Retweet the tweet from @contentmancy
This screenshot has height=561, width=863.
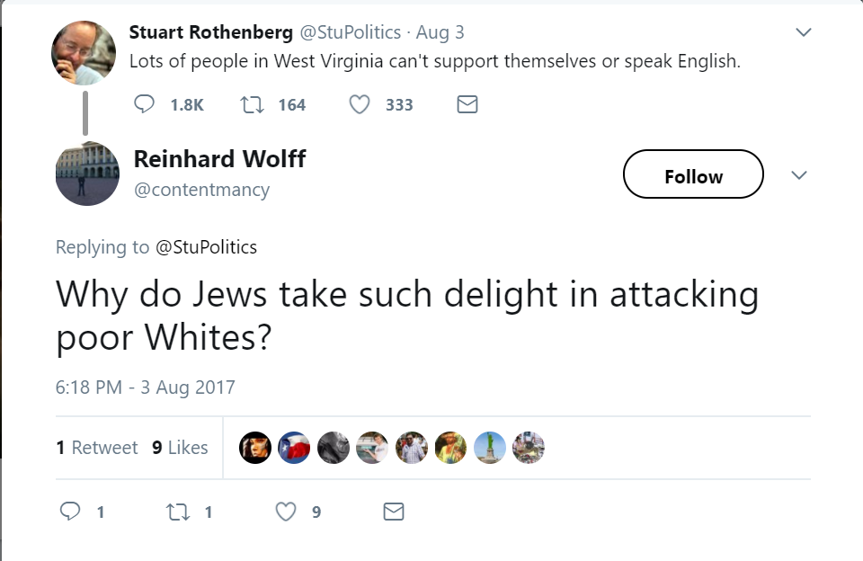click(177, 512)
